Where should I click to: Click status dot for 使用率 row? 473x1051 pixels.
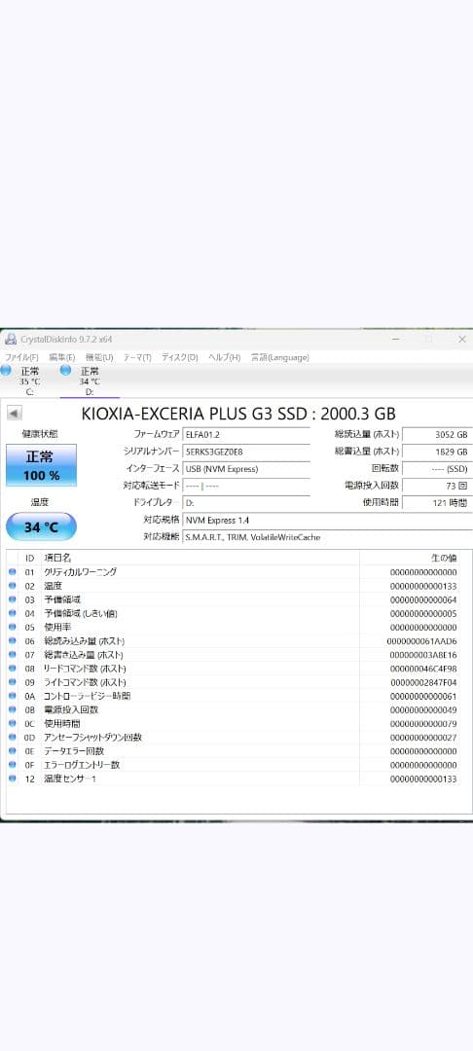coord(12,628)
